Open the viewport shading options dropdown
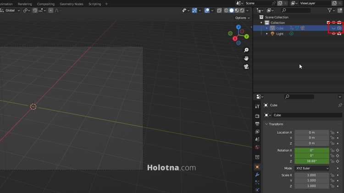The image size is (344, 193). tap(248, 10)
